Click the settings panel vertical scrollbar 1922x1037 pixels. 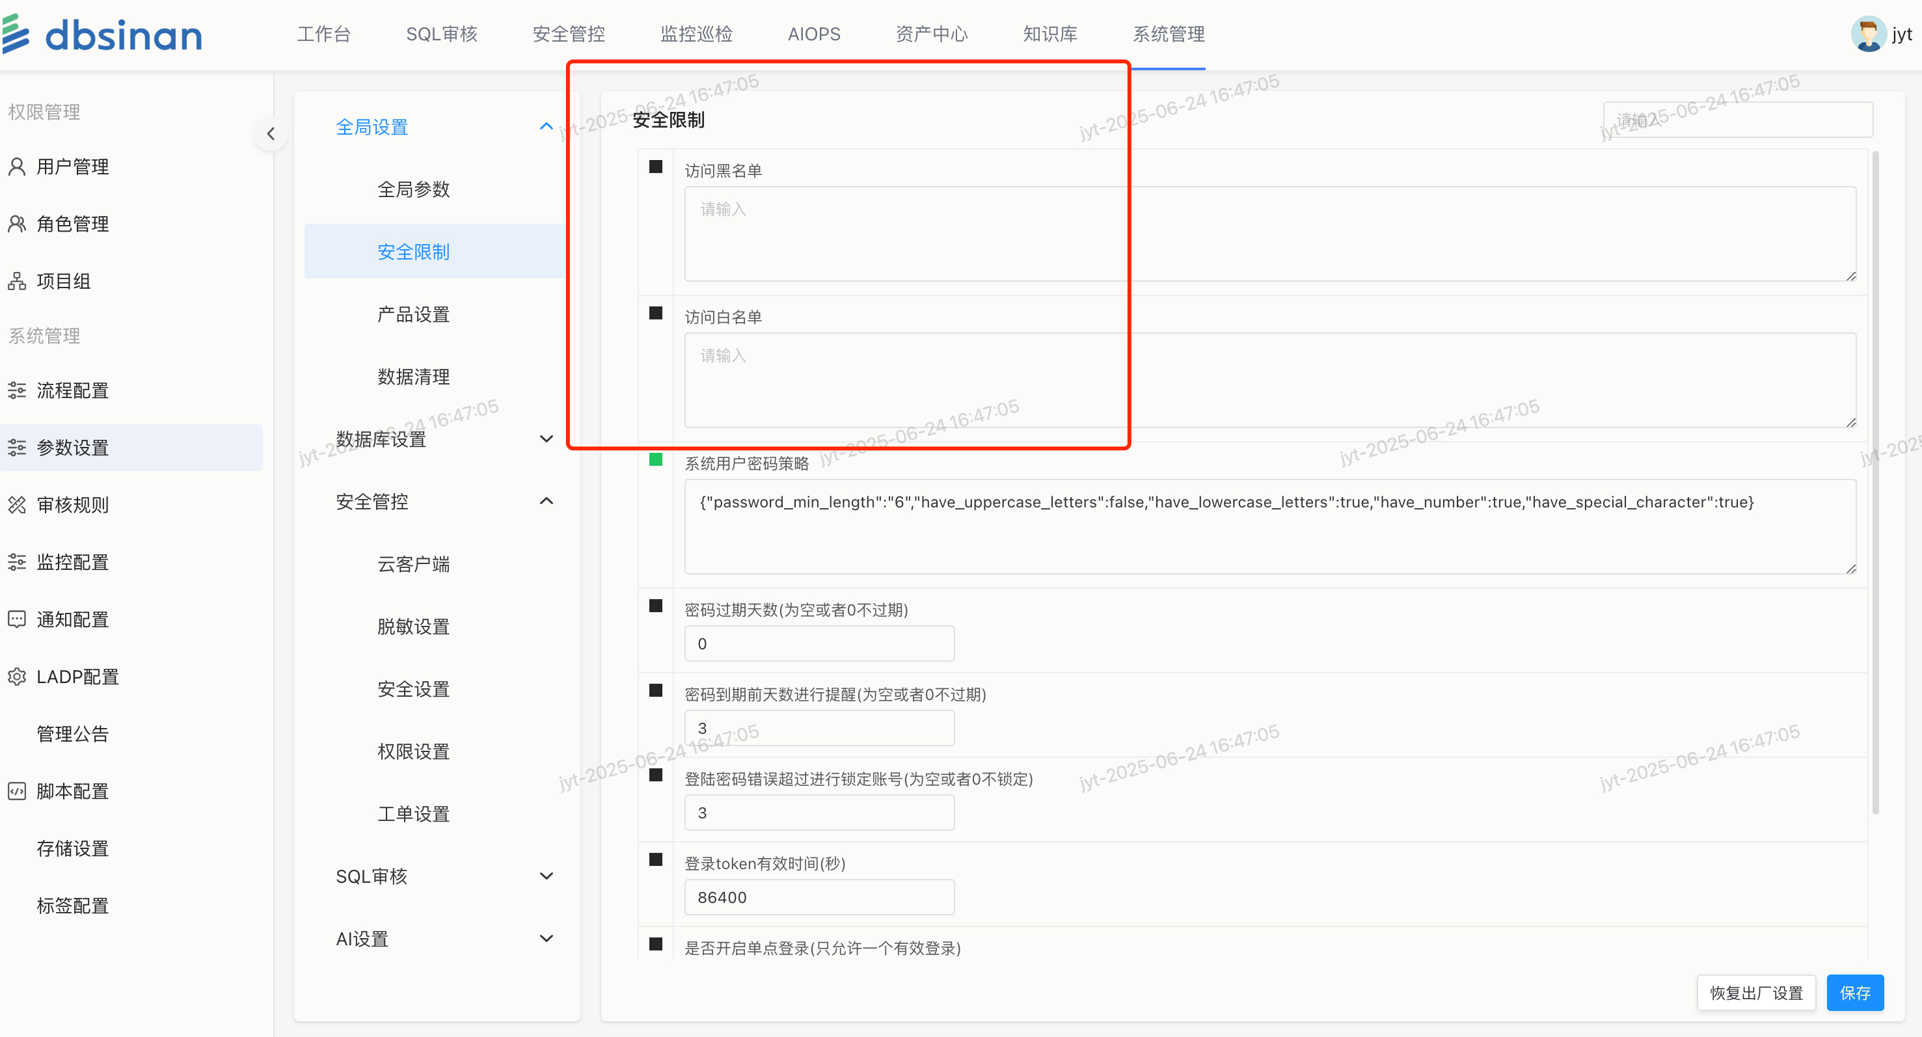(x=1875, y=482)
